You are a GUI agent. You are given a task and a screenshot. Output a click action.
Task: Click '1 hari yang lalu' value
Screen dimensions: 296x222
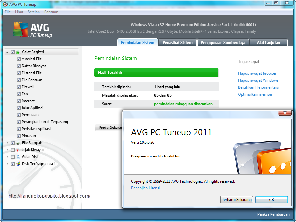click(167, 87)
